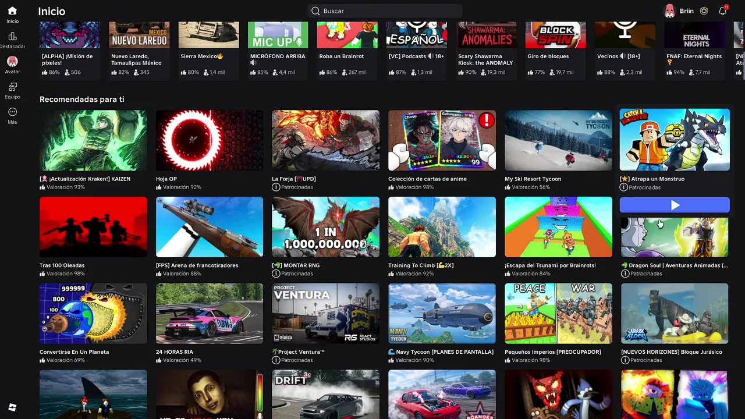
Task: Open the Robux icon in the header
Action: (704, 11)
